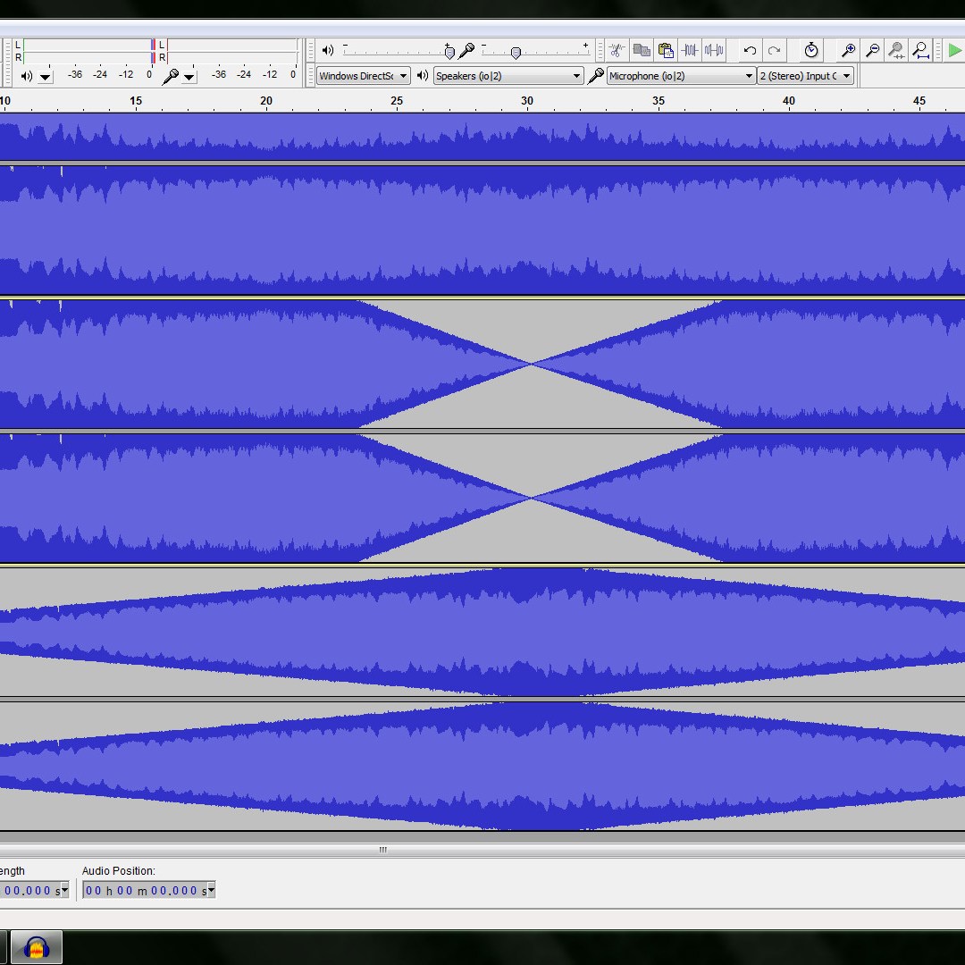Click the Paste clipboard icon
This screenshot has width=965, height=965.
pos(666,50)
